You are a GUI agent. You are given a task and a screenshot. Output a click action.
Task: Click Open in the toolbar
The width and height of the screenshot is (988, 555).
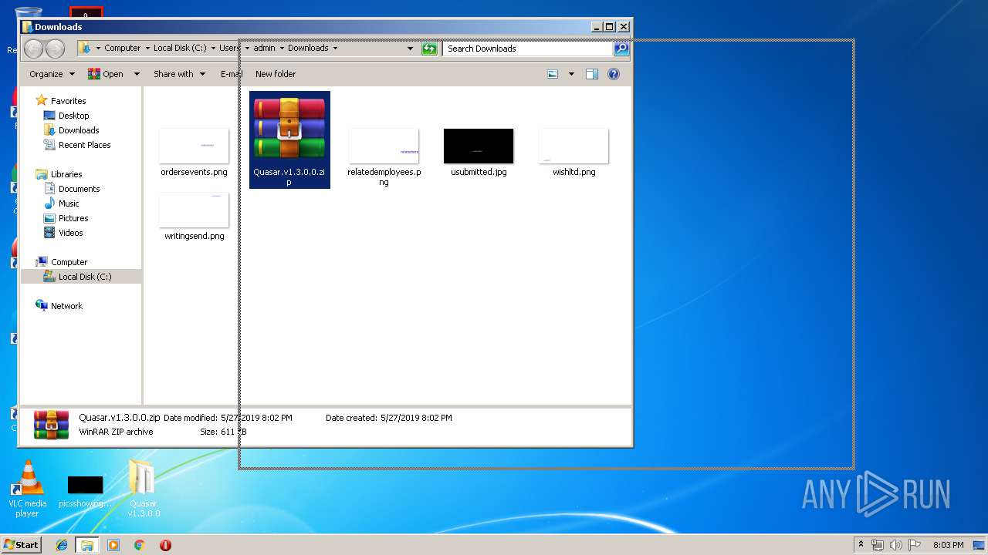click(x=106, y=74)
